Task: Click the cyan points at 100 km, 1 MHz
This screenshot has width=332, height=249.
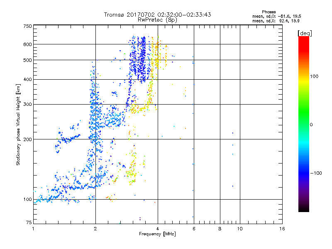Action: coord(39,200)
